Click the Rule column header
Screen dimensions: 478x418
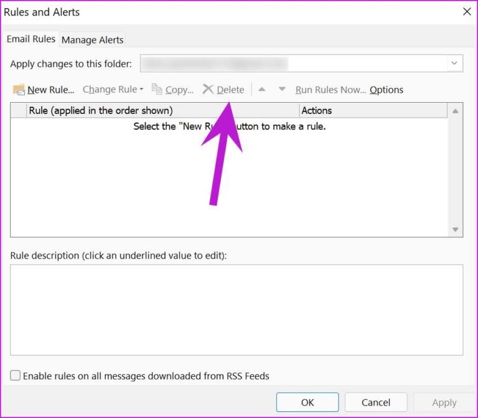click(163, 110)
